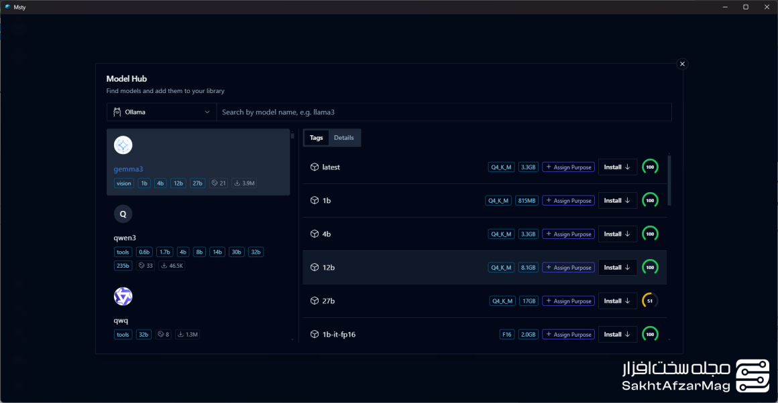778x403 pixels.
Task: Assign Purpose for the 12b tag
Action: pyautogui.click(x=568, y=267)
